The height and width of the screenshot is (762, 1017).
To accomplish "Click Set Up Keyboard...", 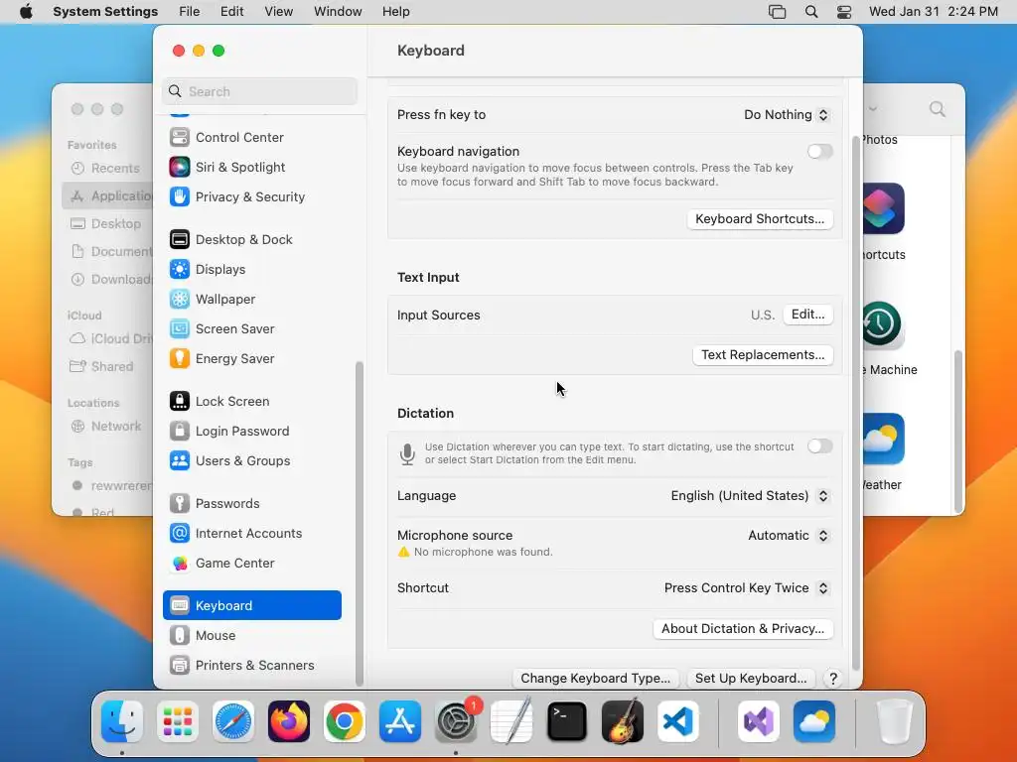I will point(751,679).
